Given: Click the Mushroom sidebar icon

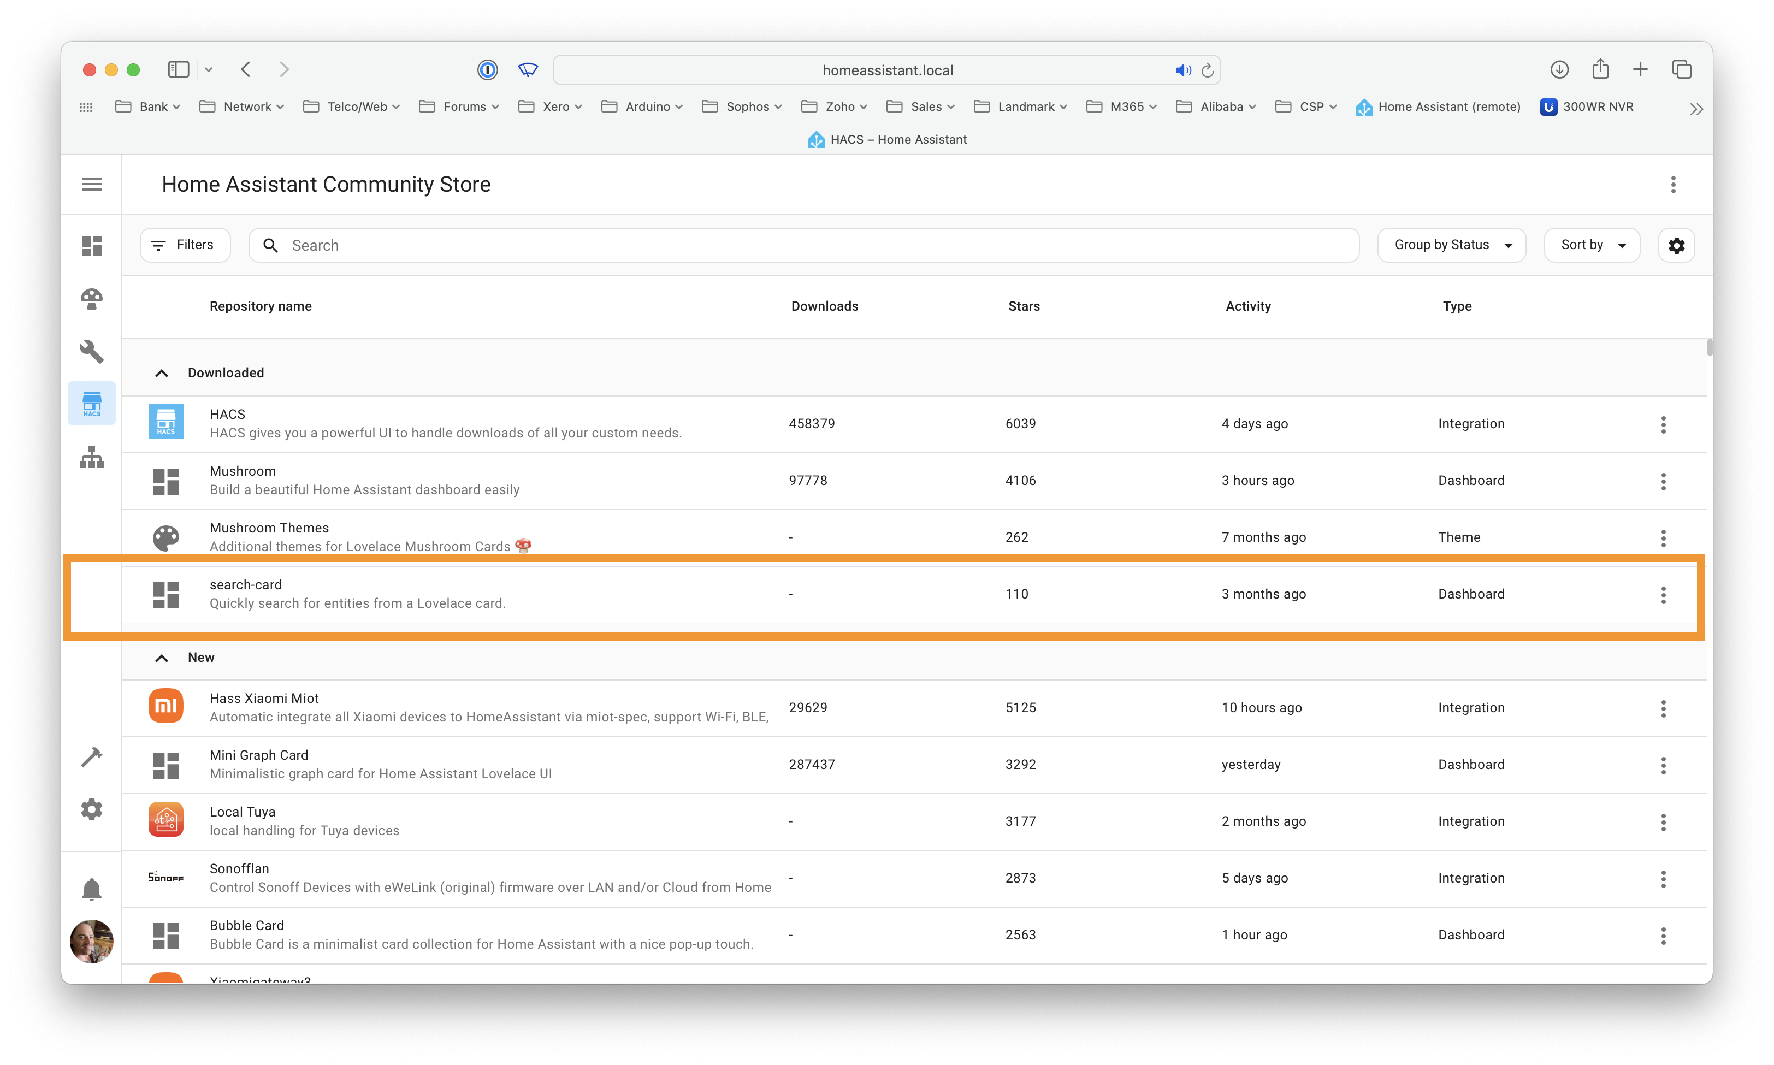Looking at the screenshot, I should click(x=92, y=299).
